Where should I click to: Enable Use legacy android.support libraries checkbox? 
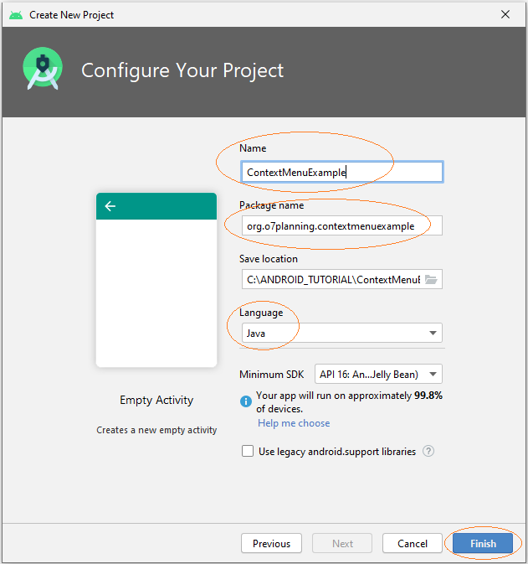coord(248,451)
